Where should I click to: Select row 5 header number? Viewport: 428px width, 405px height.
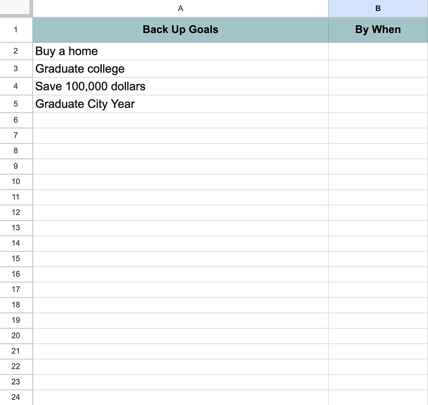(x=16, y=104)
